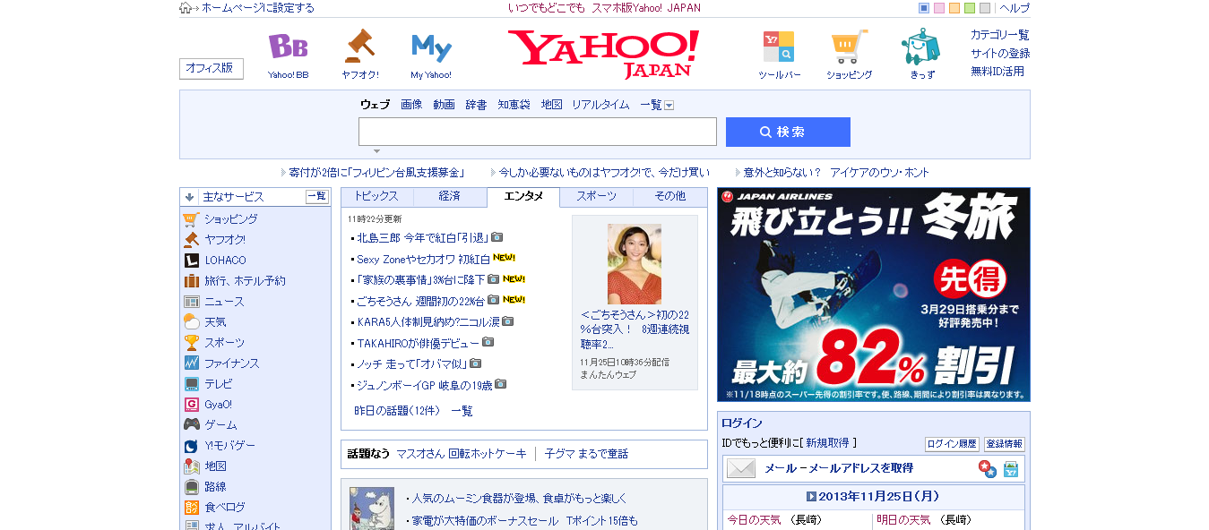Open カテゴリ一覧 link
Image resolution: width=1209 pixels, height=530 pixels.
tap(1000, 35)
